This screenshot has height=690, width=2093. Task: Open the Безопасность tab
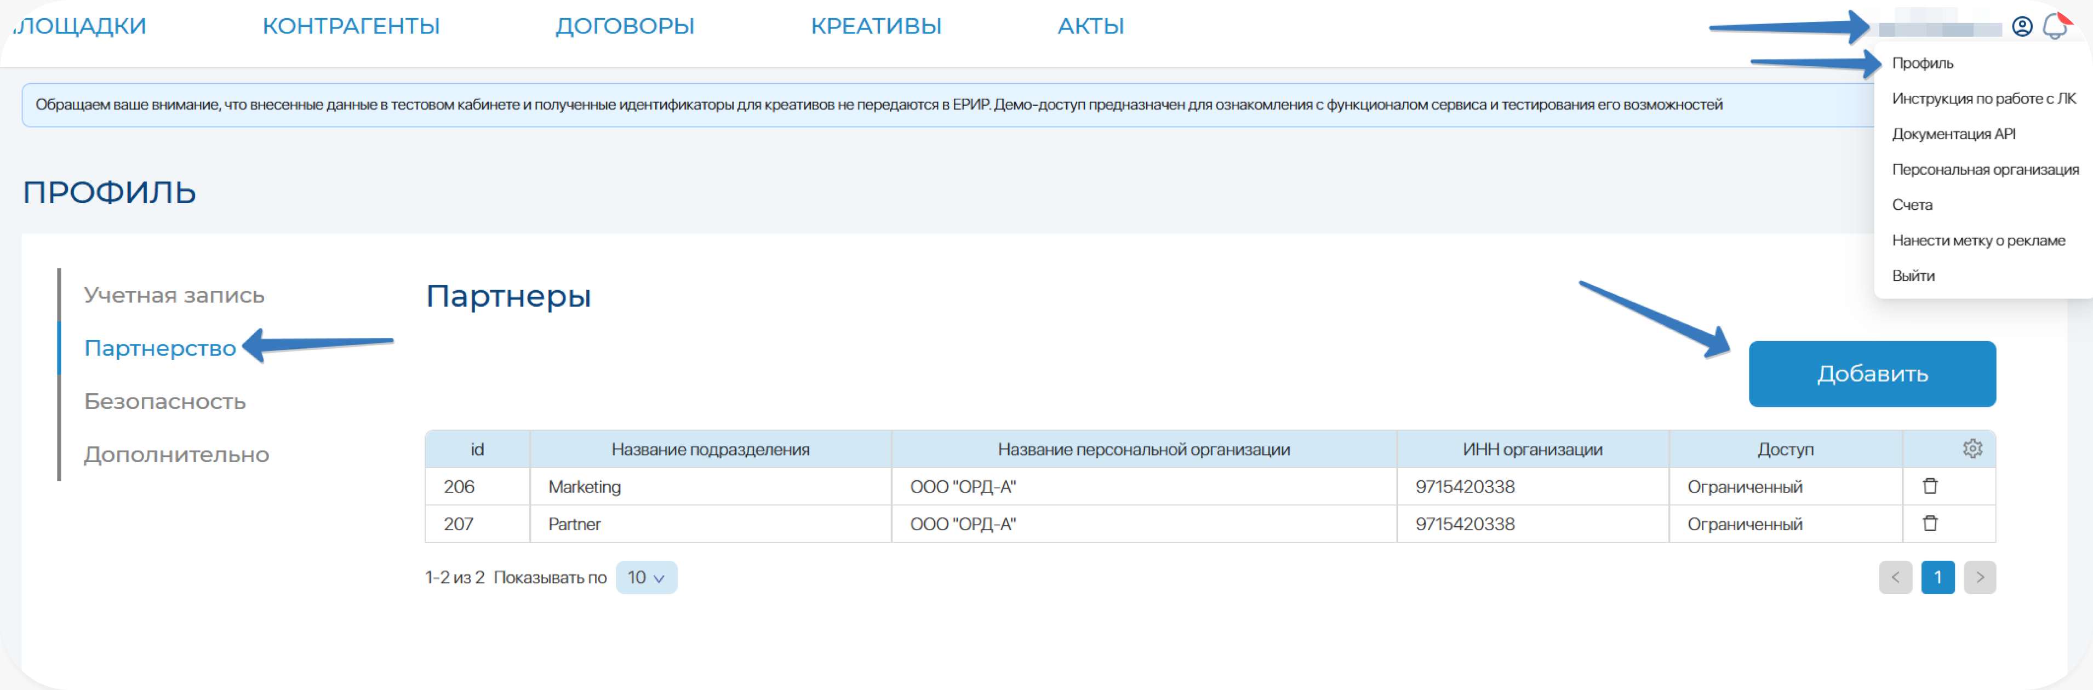coord(165,401)
